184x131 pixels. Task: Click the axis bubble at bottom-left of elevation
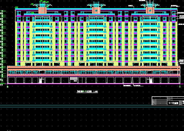pos(7,86)
